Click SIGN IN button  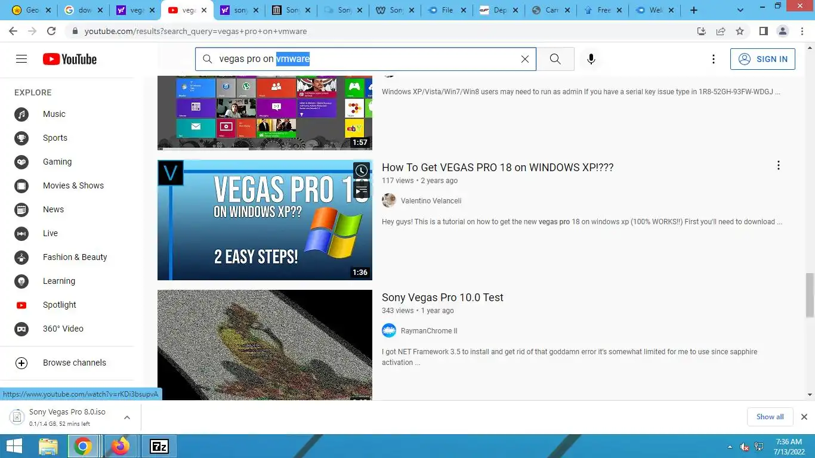pyautogui.click(x=762, y=59)
